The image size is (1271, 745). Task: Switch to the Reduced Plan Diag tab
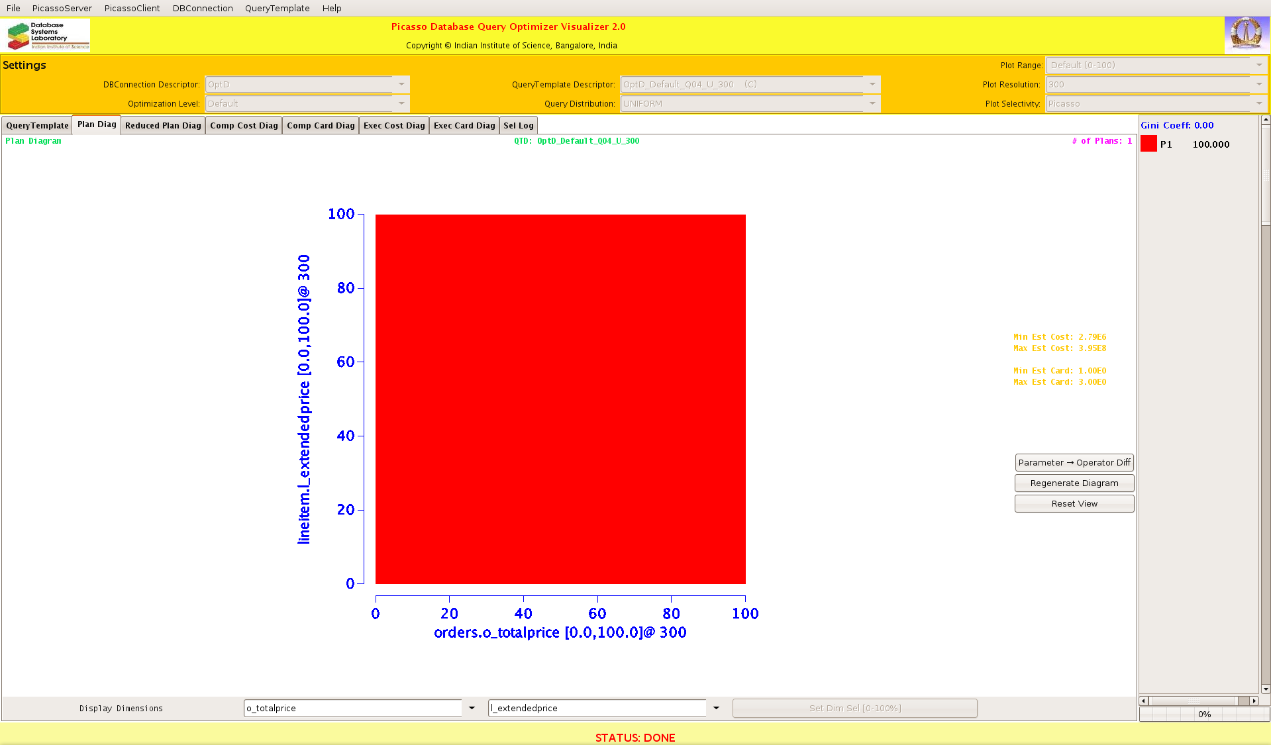(x=163, y=125)
